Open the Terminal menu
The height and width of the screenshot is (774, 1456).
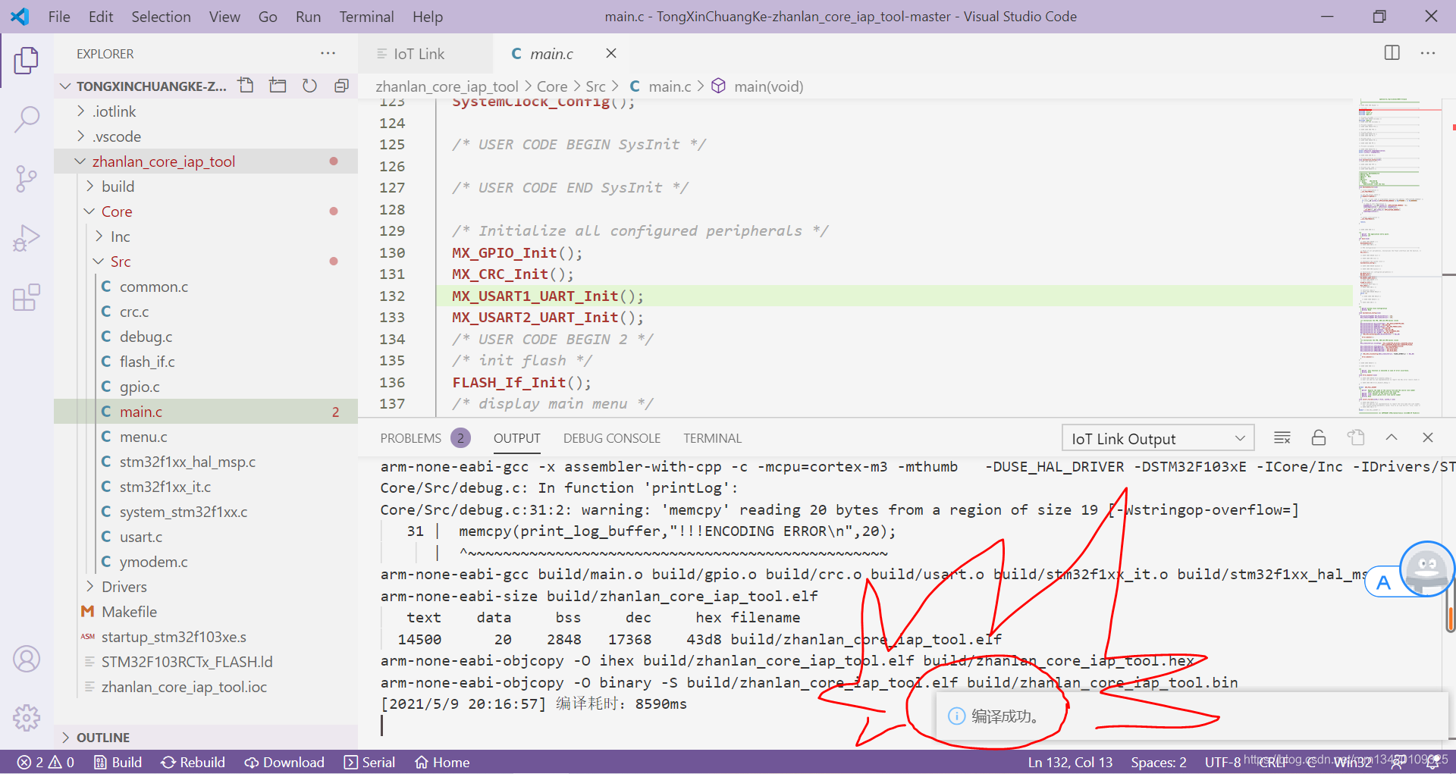pyautogui.click(x=366, y=16)
